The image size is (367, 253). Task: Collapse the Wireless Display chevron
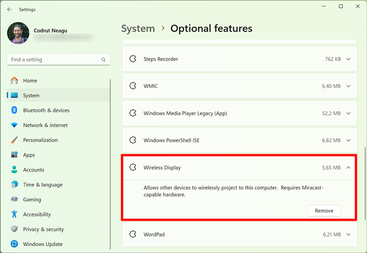[x=348, y=167]
